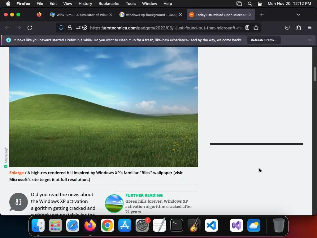Open the tracking protection shield icon
The height and width of the screenshot is (238, 317).
[x=61, y=28]
